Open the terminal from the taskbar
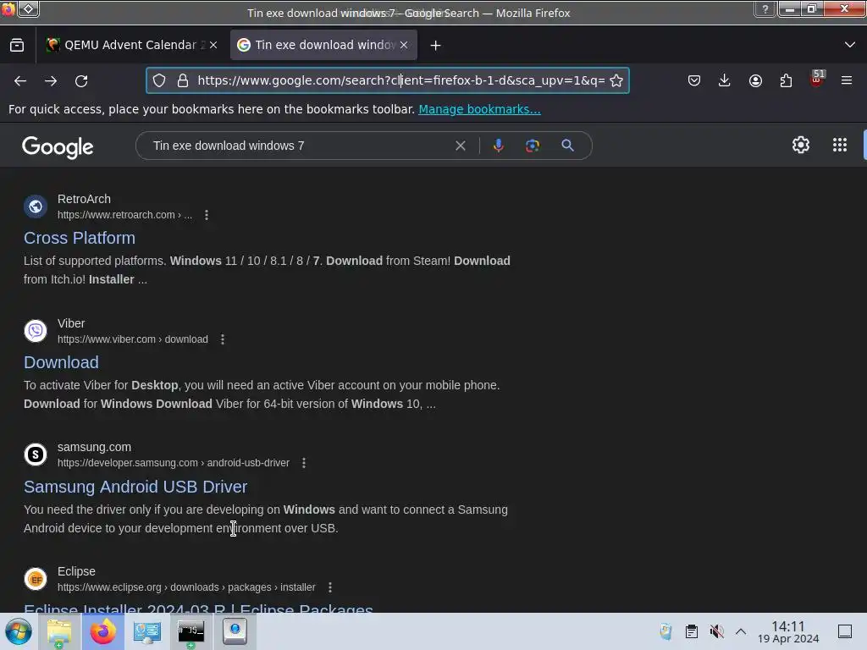Viewport: 867px width, 650px height. coord(191,631)
